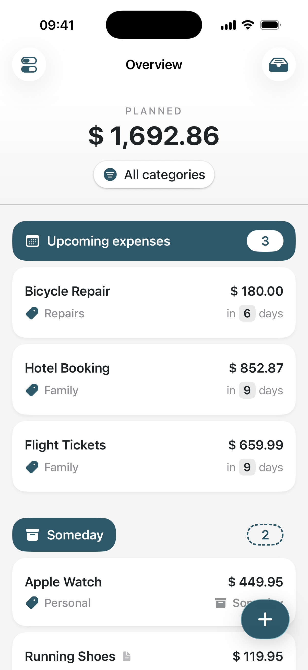Image resolution: width=308 pixels, height=670 pixels.
Task: Click the Hotel Booking Family tag icon
Action: [x=32, y=390]
